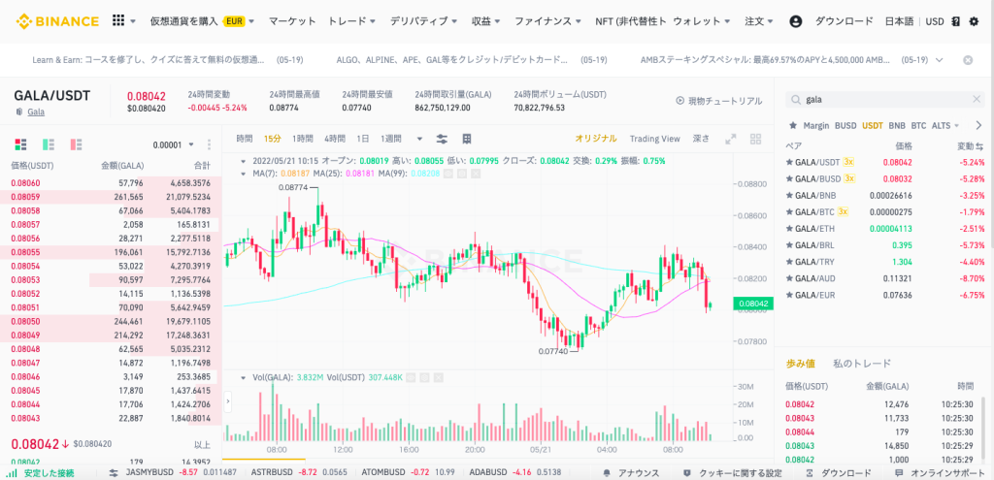994x480 pixels.
Task: Expand the ALTS market dropdown
Action: click(x=945, y=125)
